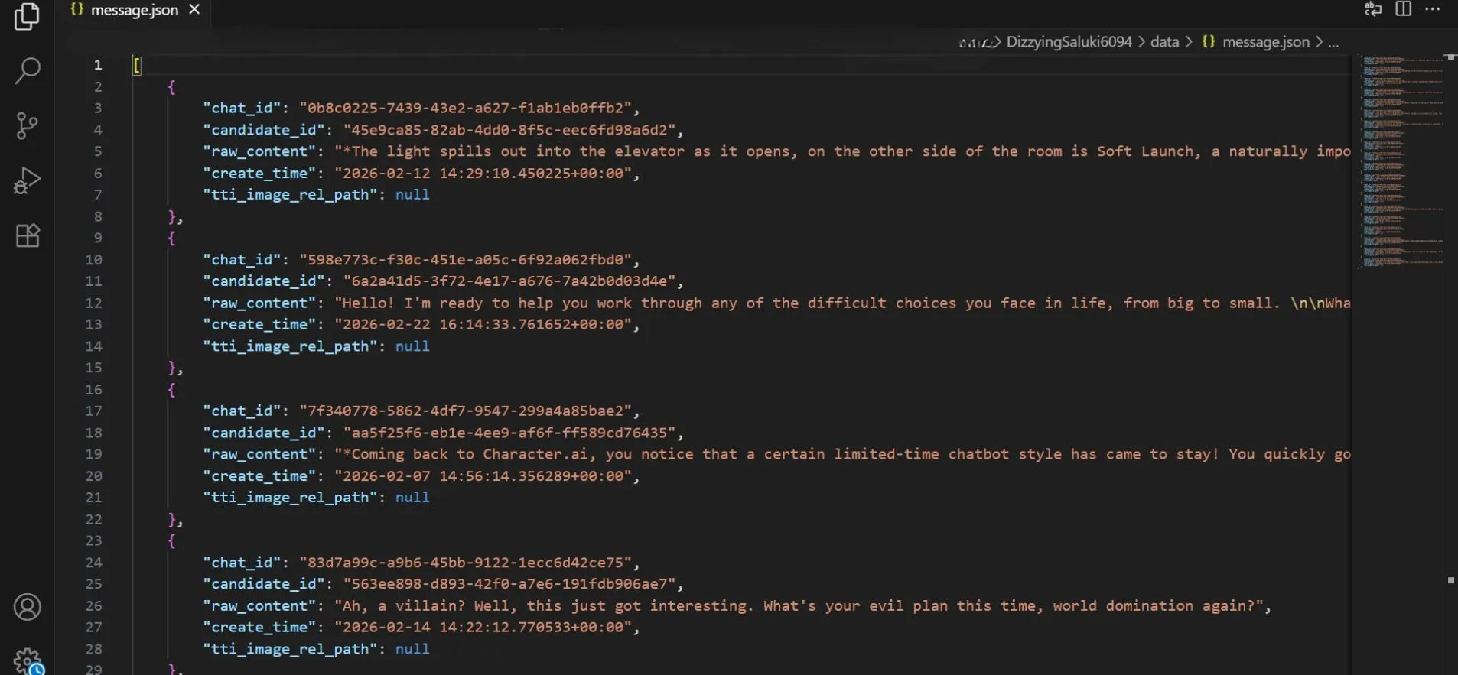Image resolution: width=1458 pixels, height=675 pixels.
Task: Expand breadcrumb chevron after message.json
Action: (1319, 42)
